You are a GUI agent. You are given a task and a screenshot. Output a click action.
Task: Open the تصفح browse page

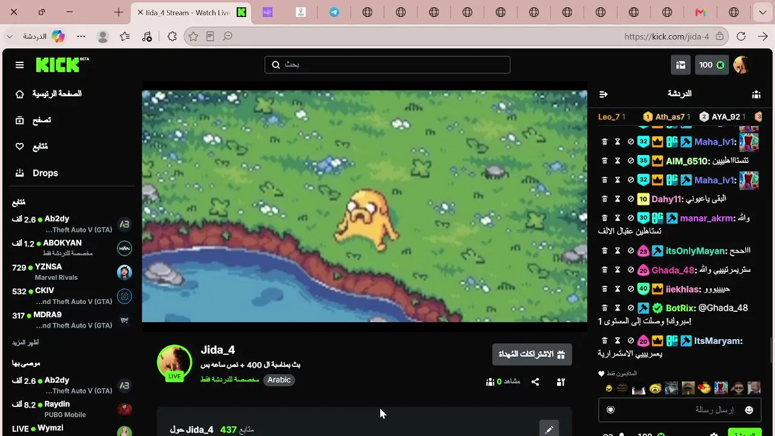pos(34,120)
